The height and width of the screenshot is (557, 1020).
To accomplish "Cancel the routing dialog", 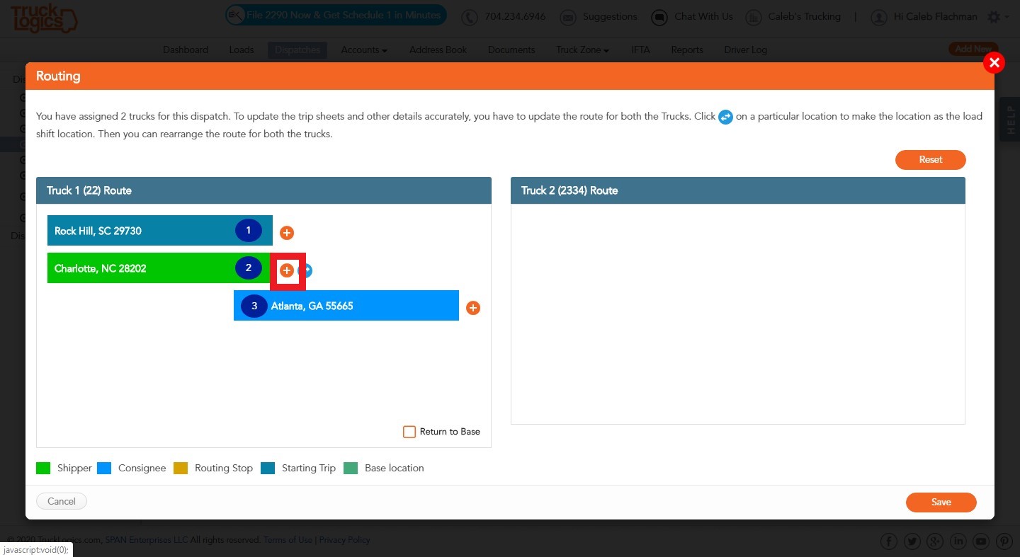I will [x=62, y=501].
